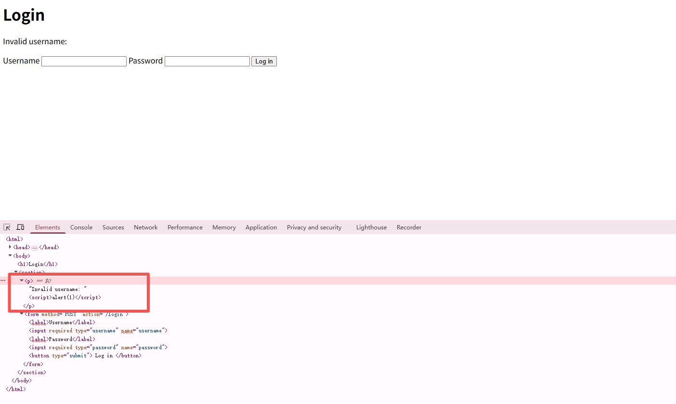This screenshot has width=676, height=404.
Task: Open the Lighthouse tab
Action: tap(371, 227)
